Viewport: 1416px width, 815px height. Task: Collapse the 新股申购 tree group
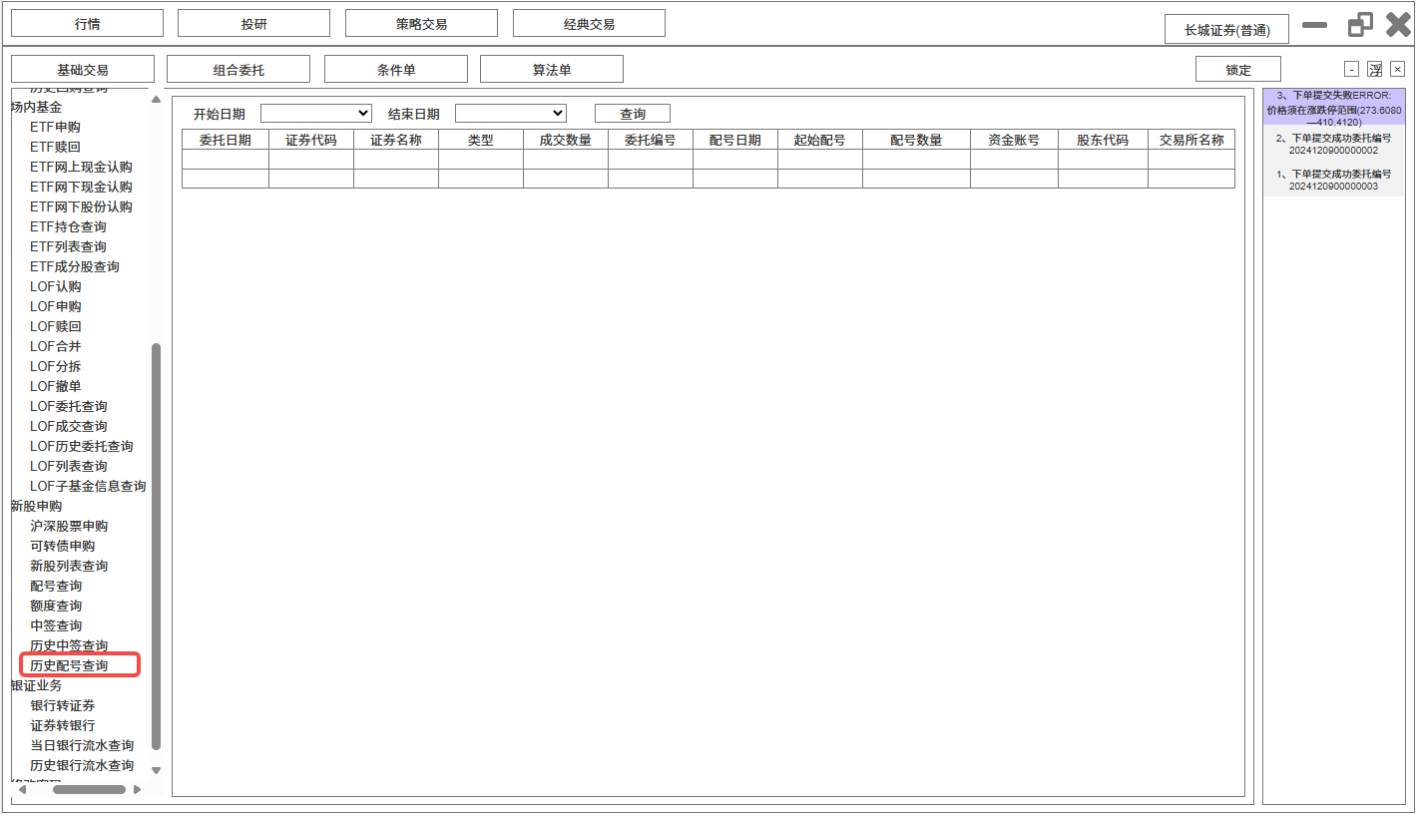[x=36, y=506]
